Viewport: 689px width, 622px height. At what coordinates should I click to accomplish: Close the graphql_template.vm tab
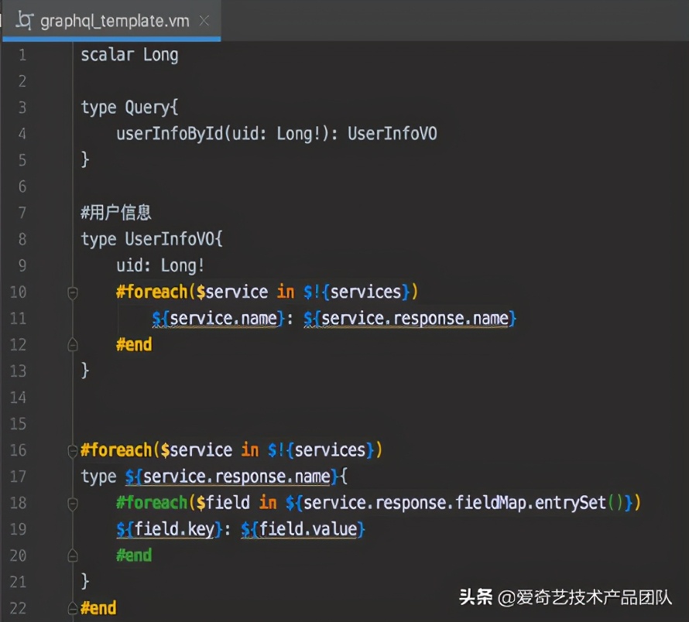coord(204,21)
